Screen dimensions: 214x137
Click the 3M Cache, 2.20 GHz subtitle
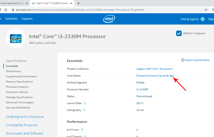click(42, 43)
